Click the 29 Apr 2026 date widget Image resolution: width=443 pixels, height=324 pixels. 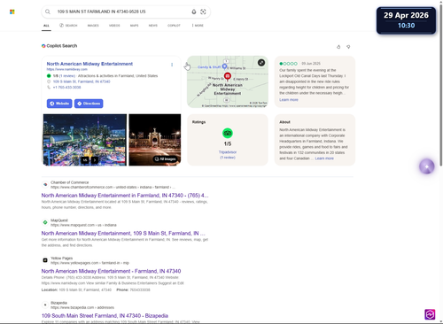(x=406, y=20)
